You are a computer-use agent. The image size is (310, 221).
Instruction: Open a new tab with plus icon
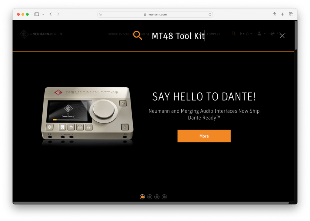282,14
